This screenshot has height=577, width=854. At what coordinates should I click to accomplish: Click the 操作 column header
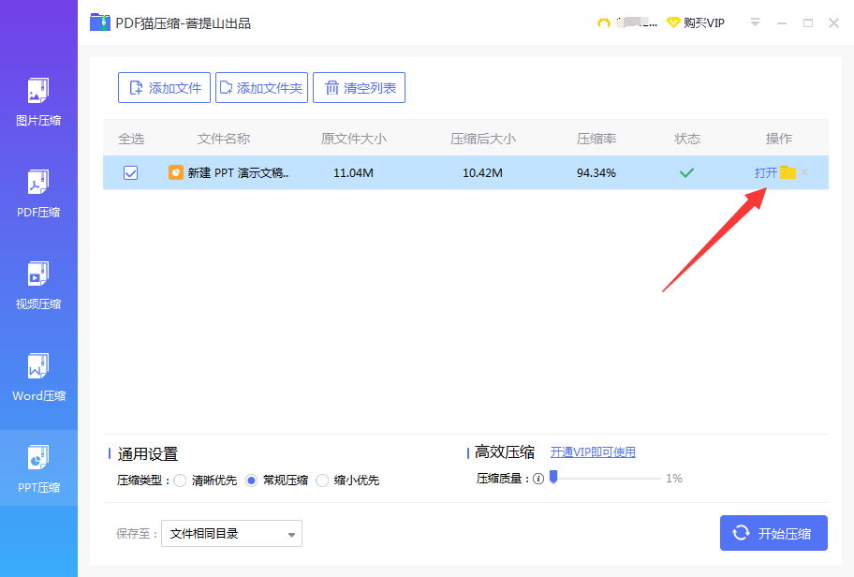(779, 139)
